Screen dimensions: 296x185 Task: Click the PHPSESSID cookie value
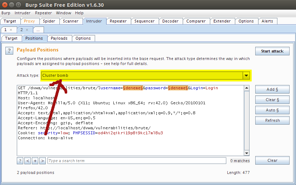130,133
